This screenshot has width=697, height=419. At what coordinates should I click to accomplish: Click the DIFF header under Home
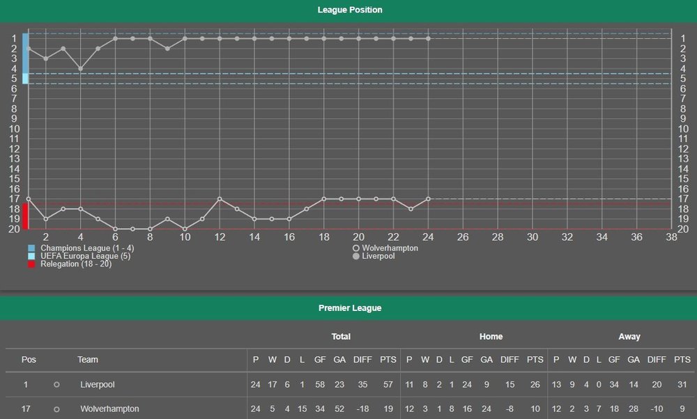[x=510, y=360]
